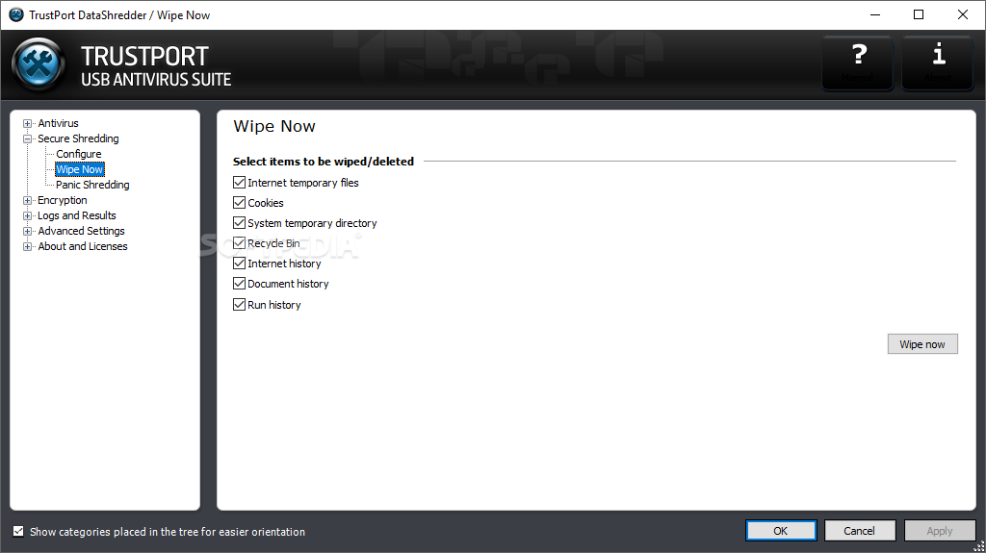Expand the Encryption tree node
The height and width of the screenshot is (553, 986).
pyautogui.click(x=27, y=200)
